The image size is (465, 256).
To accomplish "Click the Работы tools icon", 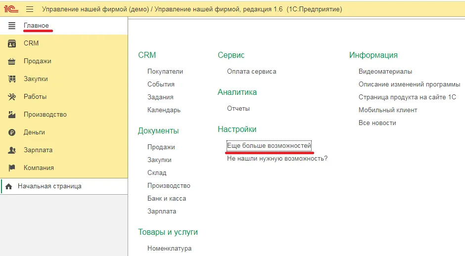I will pos(12,97).
